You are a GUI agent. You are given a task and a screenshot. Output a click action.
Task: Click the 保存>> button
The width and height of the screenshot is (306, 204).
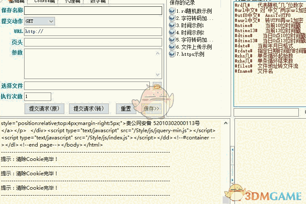(x=152, y=109)
